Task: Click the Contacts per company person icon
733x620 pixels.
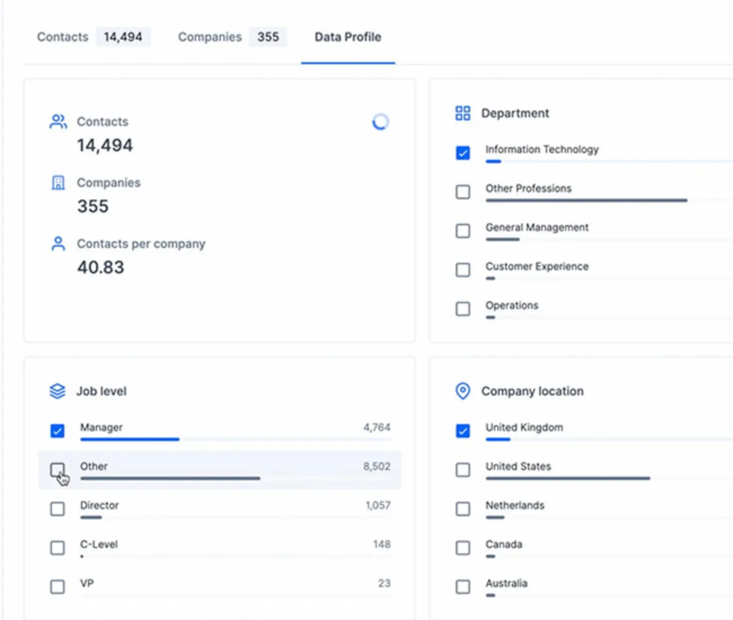Action: pyautogui.click(x=58, y=244)
